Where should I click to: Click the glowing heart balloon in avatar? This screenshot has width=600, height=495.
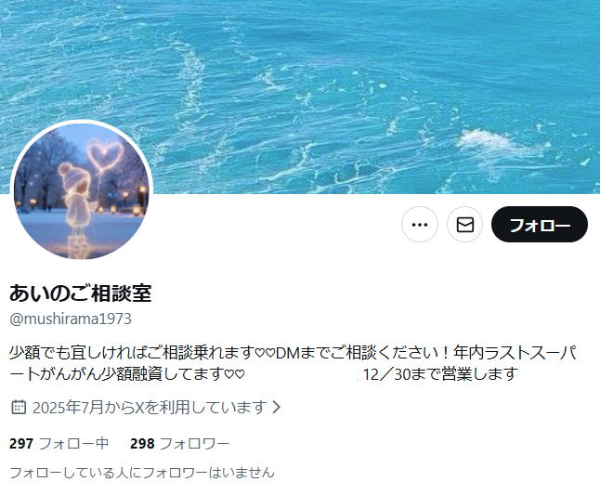pos(105,156)
